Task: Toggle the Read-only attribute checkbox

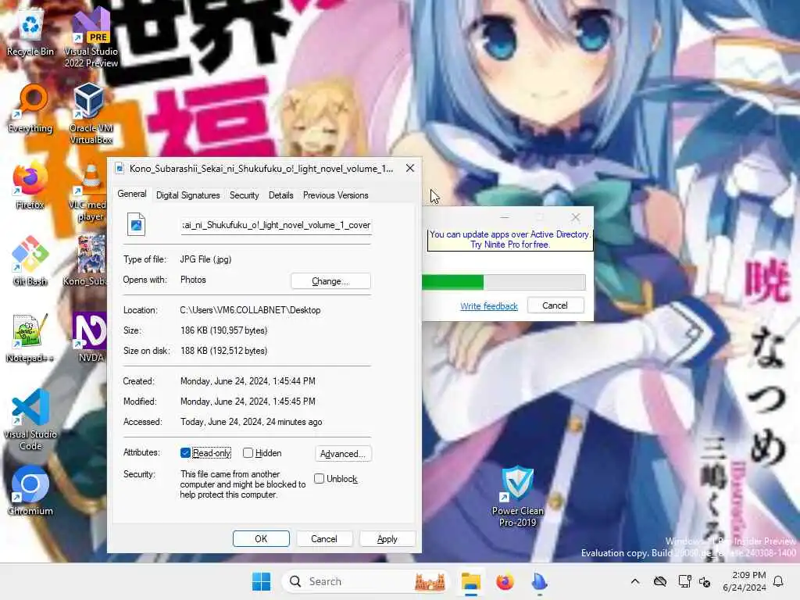Action: click(185, 452)
